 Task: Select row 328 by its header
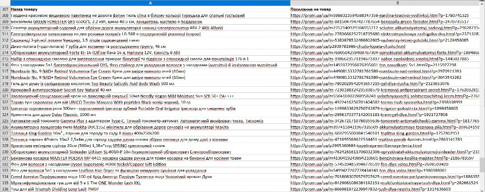coord(5,139)
